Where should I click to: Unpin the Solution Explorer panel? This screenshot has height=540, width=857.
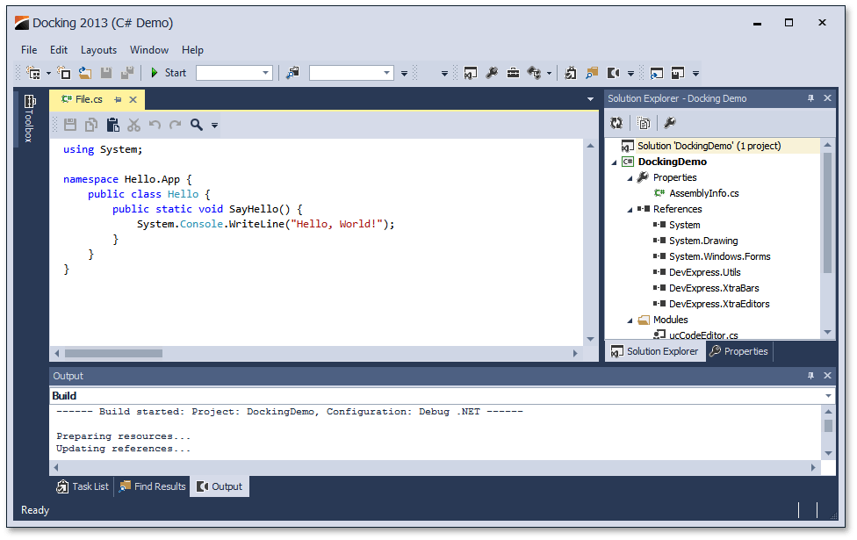[810, 98]
